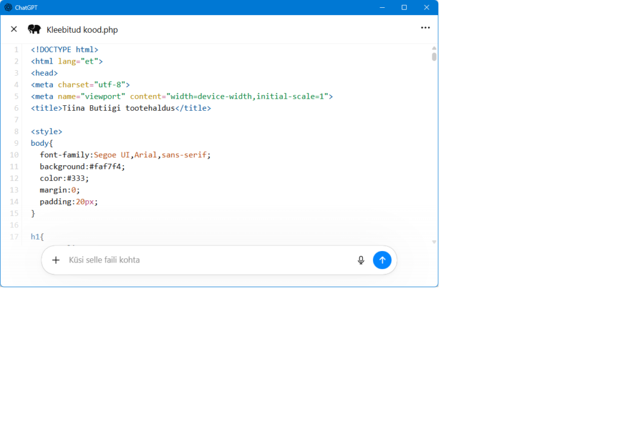Click line number 10 in the gutter
The width and height of the screenshot is (620, 447).
(x=15, y=155)
